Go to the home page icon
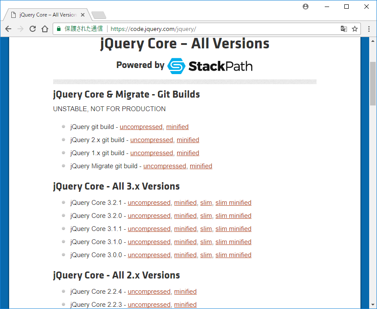 click(x=45, y=29)
